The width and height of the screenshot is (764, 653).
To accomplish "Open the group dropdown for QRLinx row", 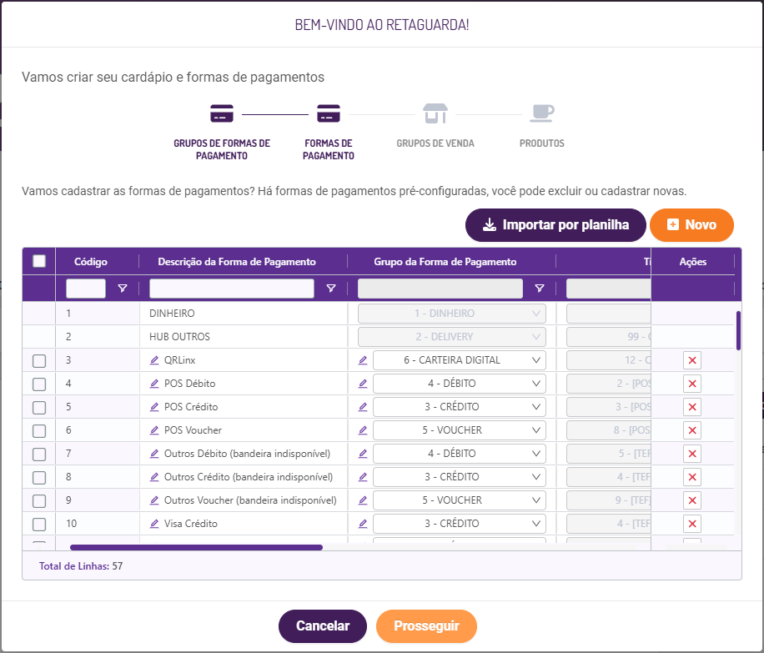I will click(x=460, y=360).
